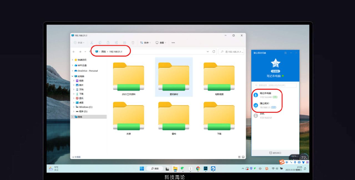
Task: Open recent locations dropdown arrow
Action: tap(85, 52)
